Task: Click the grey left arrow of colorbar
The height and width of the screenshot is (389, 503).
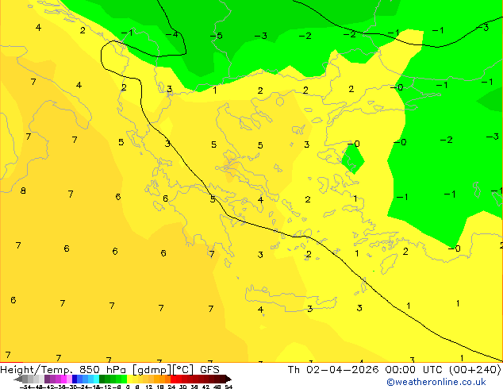Action: (x=18, y=379)
